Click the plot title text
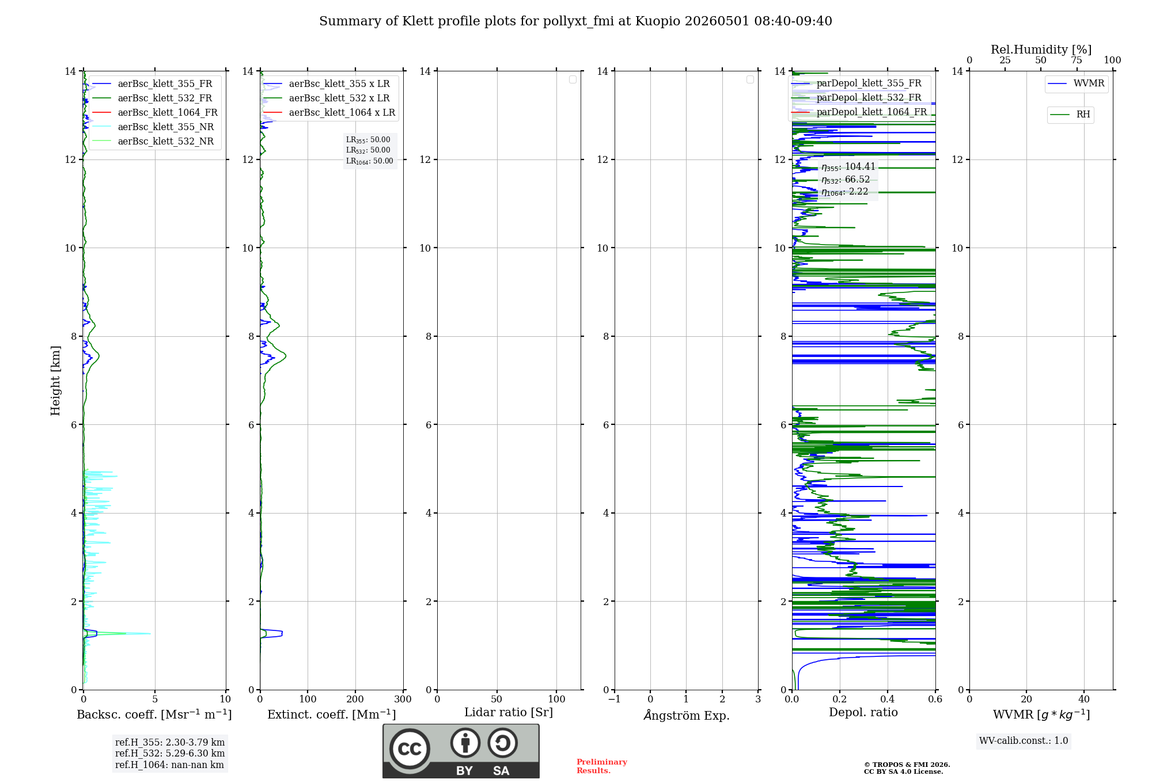Image resolution: width=1152 pixels, height=783 pixels. tap(575, 21)
